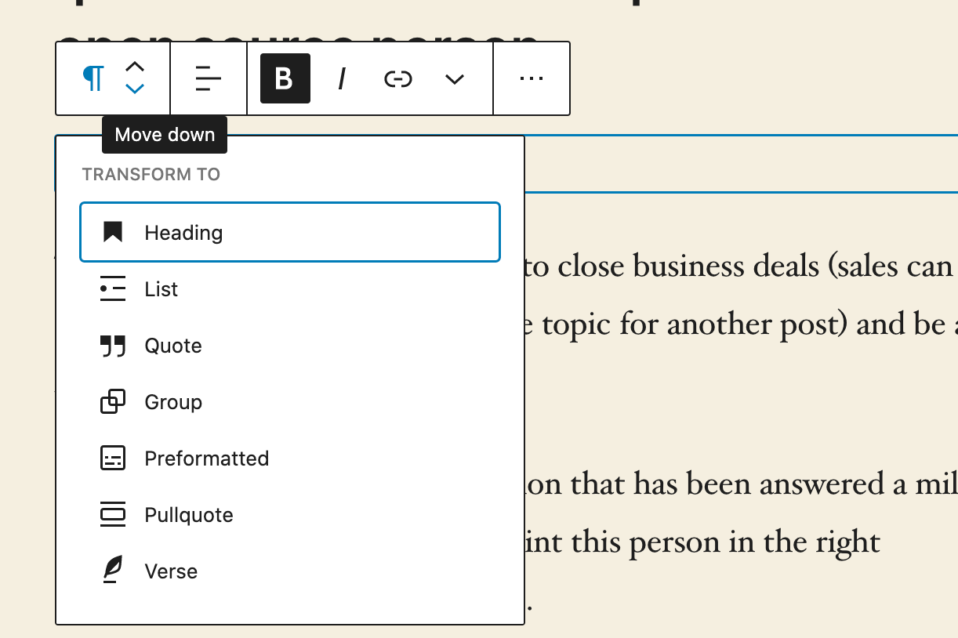958x638 pixels.
Task: Click the Pullquote block icon
Action: point(113,515)
